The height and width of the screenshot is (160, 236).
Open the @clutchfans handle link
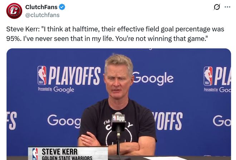coord(42,15)
